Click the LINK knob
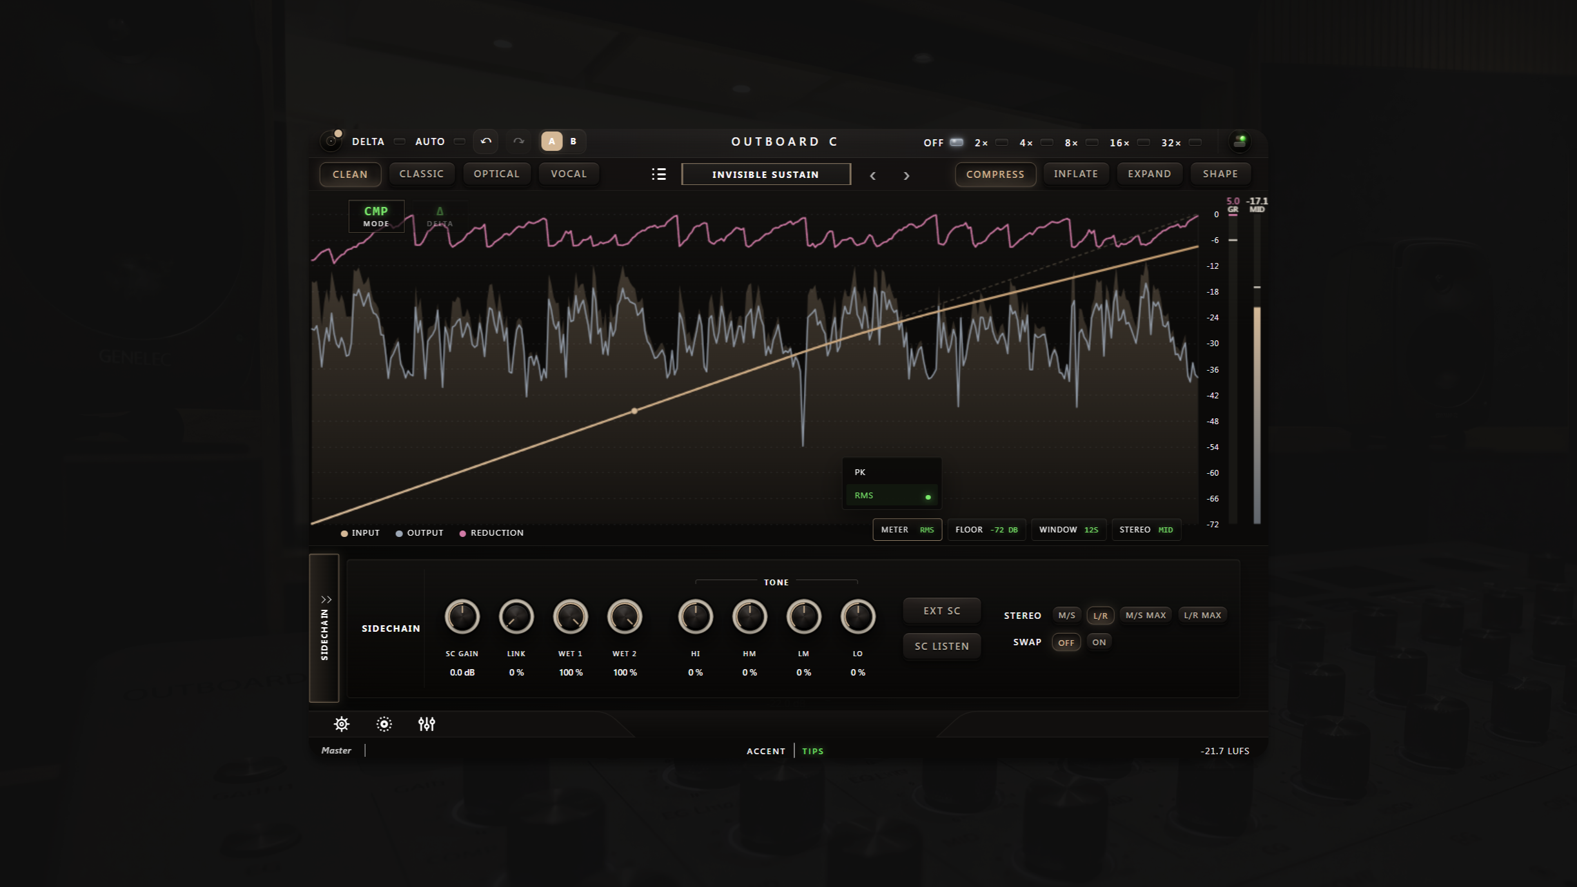Image resolution: width=1577 pixels, height=887 pixels. (516, 617)
